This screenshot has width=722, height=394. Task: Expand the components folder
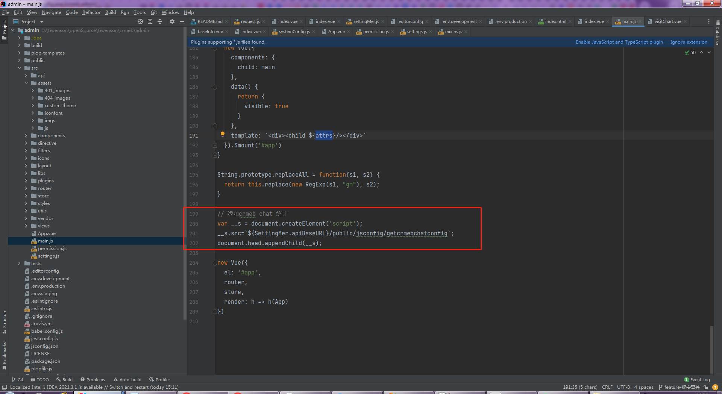click(x=26, y=136)
